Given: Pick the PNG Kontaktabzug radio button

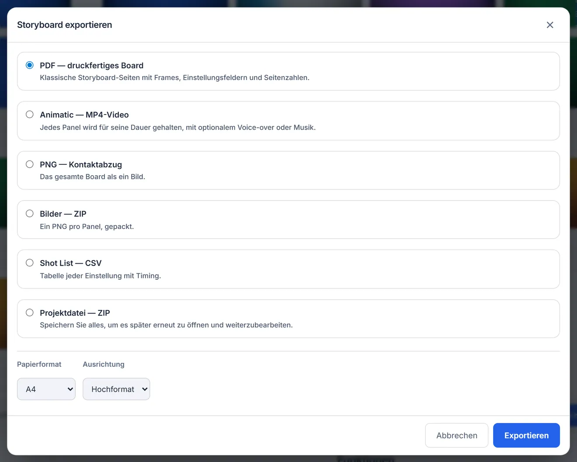Looking at the screenshot, I should tap(30, 164).
